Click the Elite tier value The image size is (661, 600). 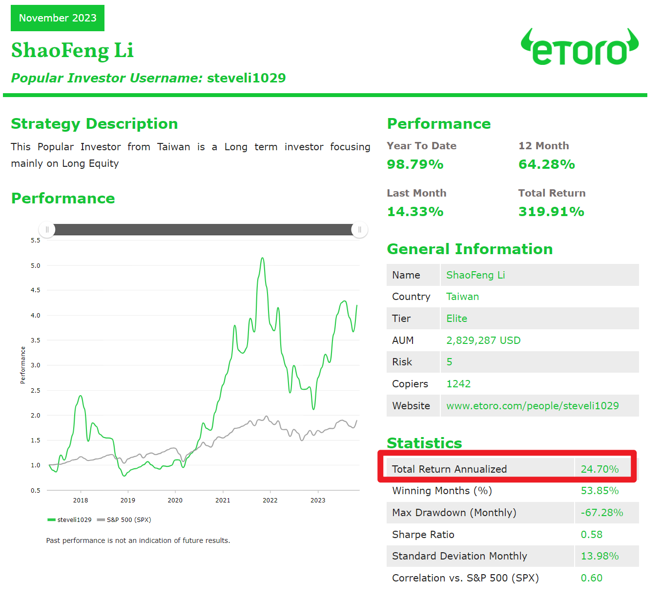coord(456,319)
